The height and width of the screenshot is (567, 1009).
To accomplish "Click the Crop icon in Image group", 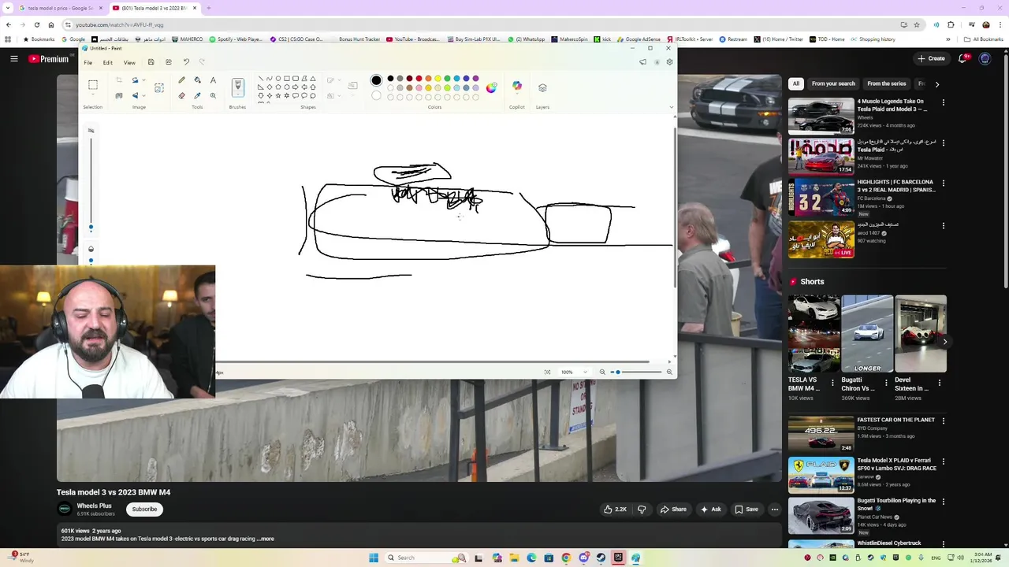I will 119,80.
